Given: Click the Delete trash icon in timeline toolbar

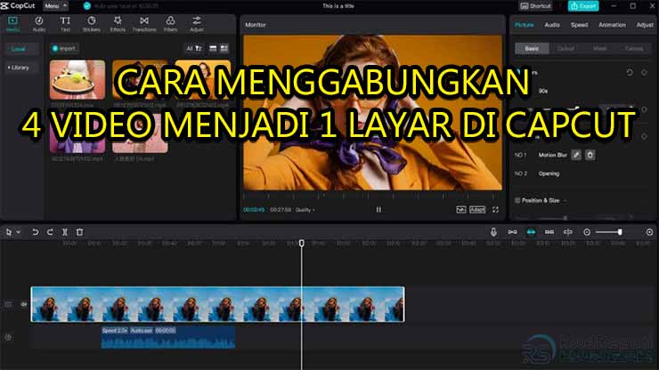Looking at the screenshot, I should coord(79,232).
